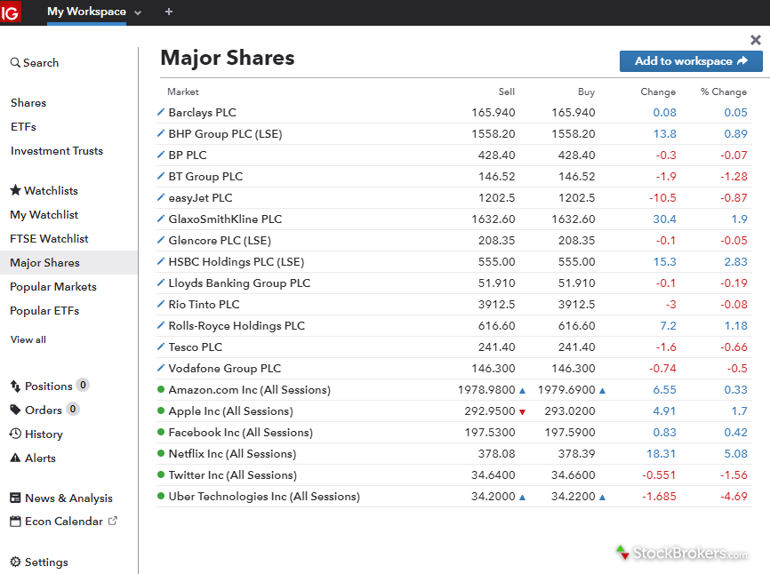
Task: Click HSBC Holdings sell price 555.00
Action: pos(497,262)
